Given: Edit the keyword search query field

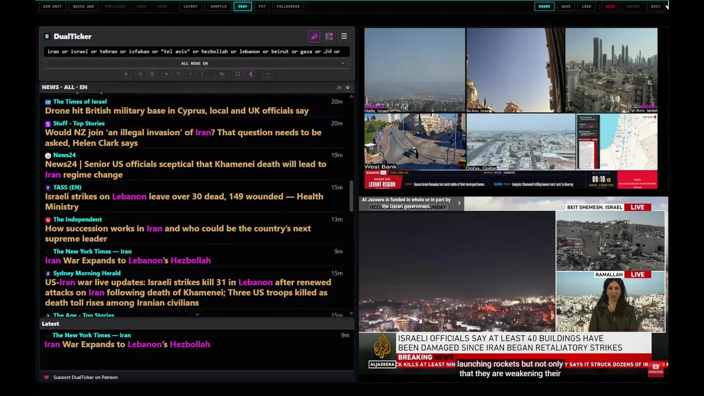Looking at the screenshot, I should [196, 52].
